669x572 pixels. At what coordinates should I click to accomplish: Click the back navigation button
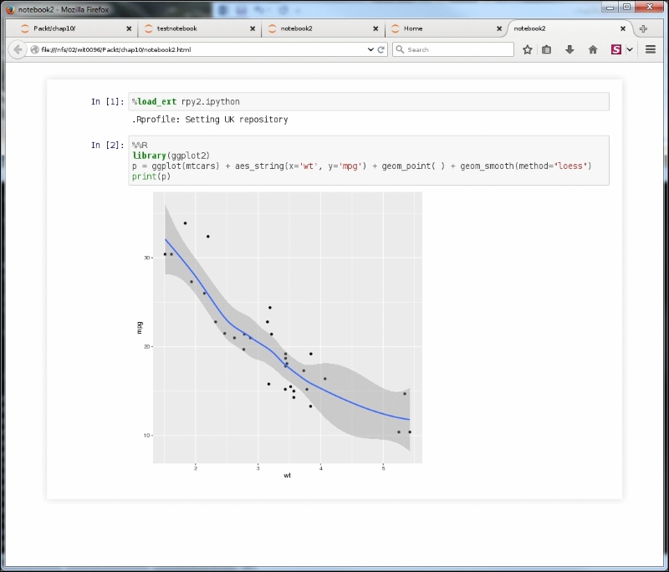18,49
